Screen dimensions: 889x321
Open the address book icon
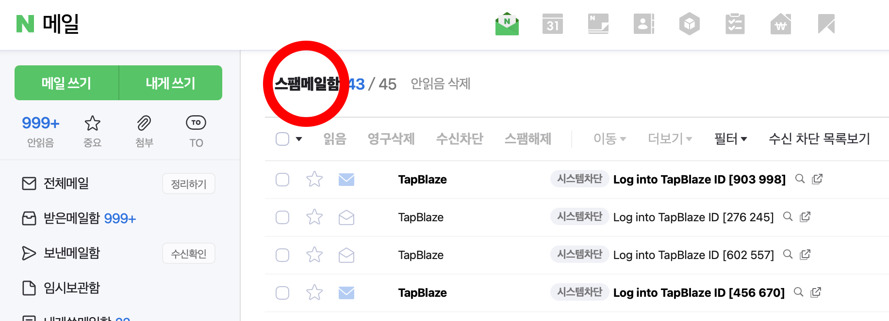click(644, 24)
